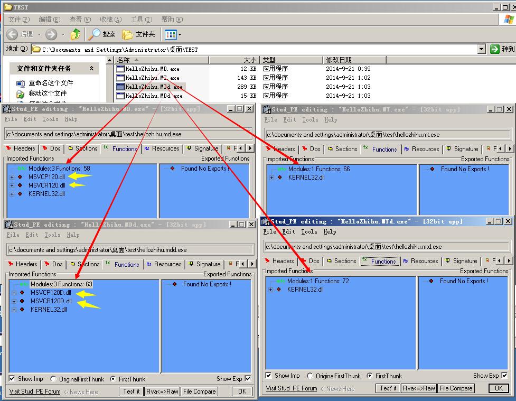516x401 pixels.
Task: Click the Go arrow button beside address bar
Action: pos(494,49)
